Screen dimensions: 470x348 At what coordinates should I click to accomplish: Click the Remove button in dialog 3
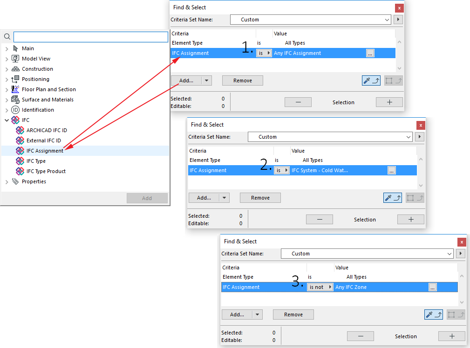click(293, 315)
